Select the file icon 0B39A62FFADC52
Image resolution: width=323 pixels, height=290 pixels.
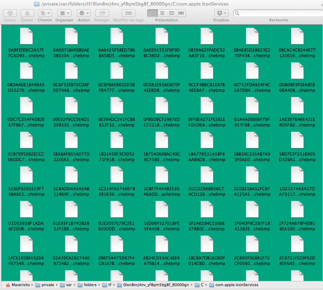pos(207,36)
